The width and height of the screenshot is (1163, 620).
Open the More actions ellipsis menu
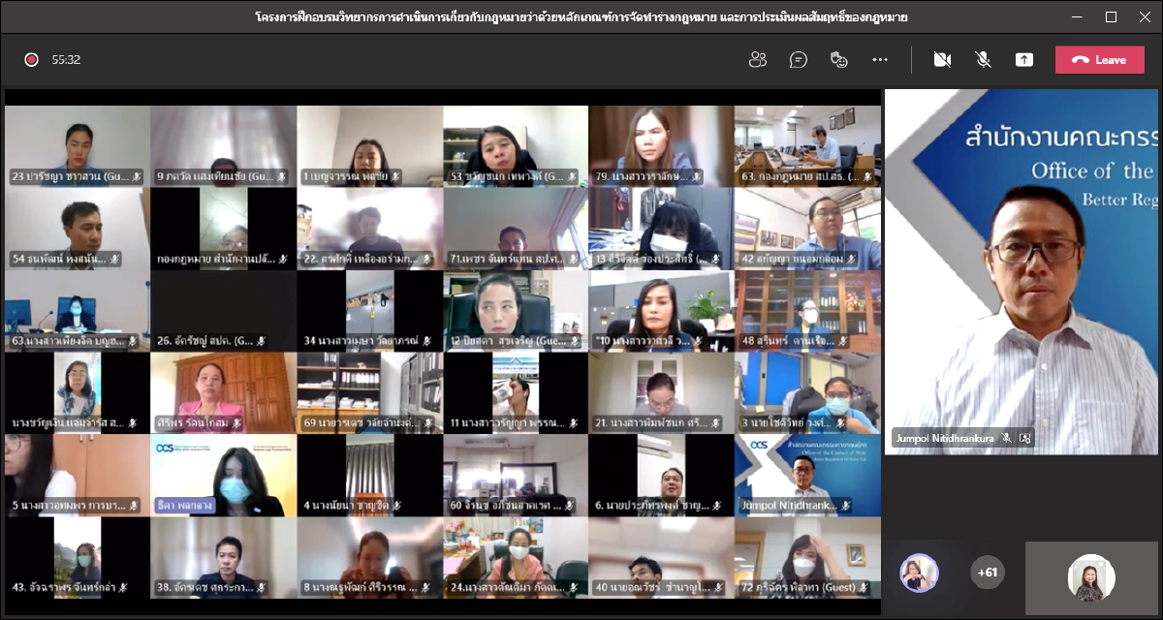click(x=880, y=59)
